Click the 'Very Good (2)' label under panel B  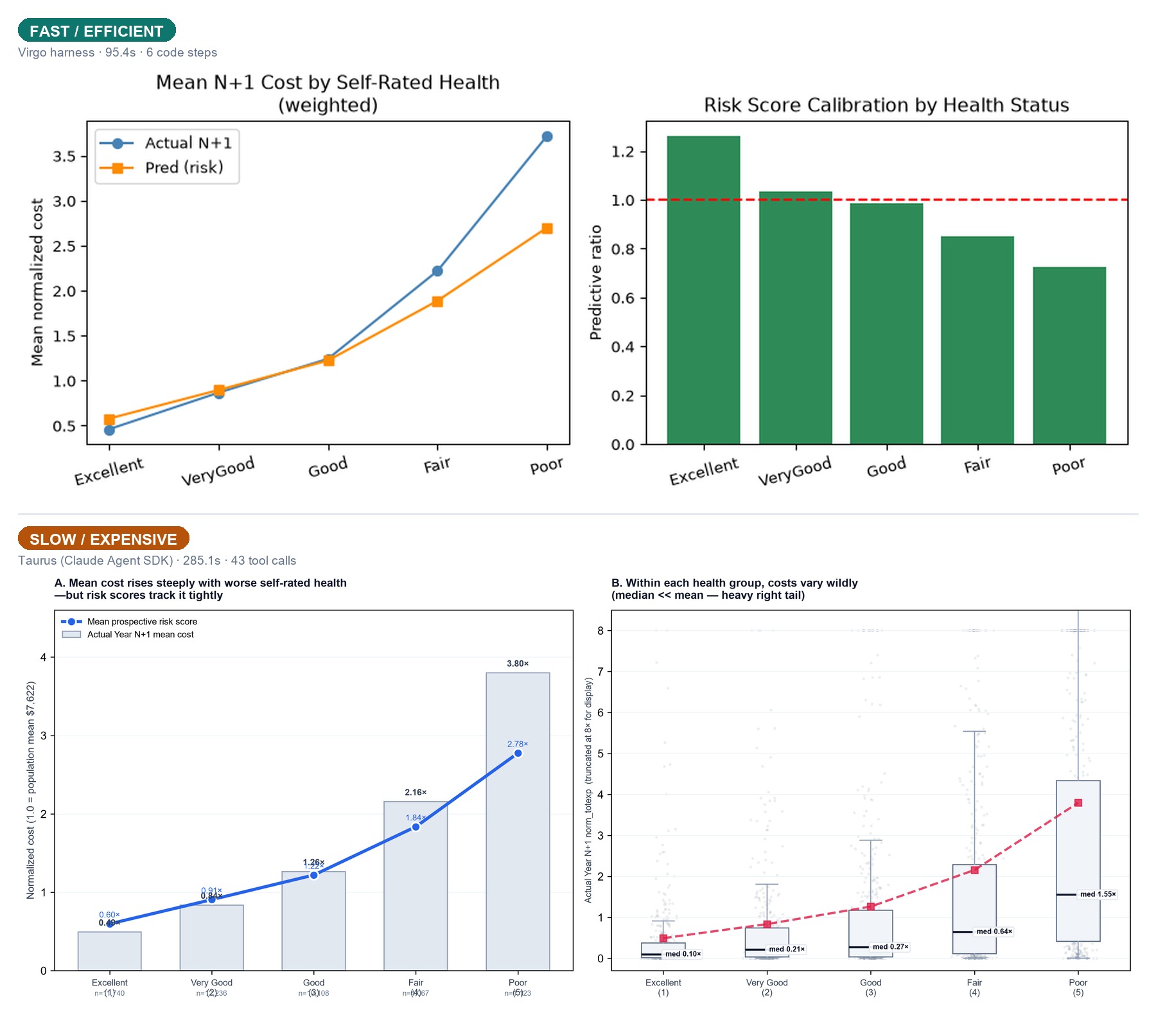767,987
